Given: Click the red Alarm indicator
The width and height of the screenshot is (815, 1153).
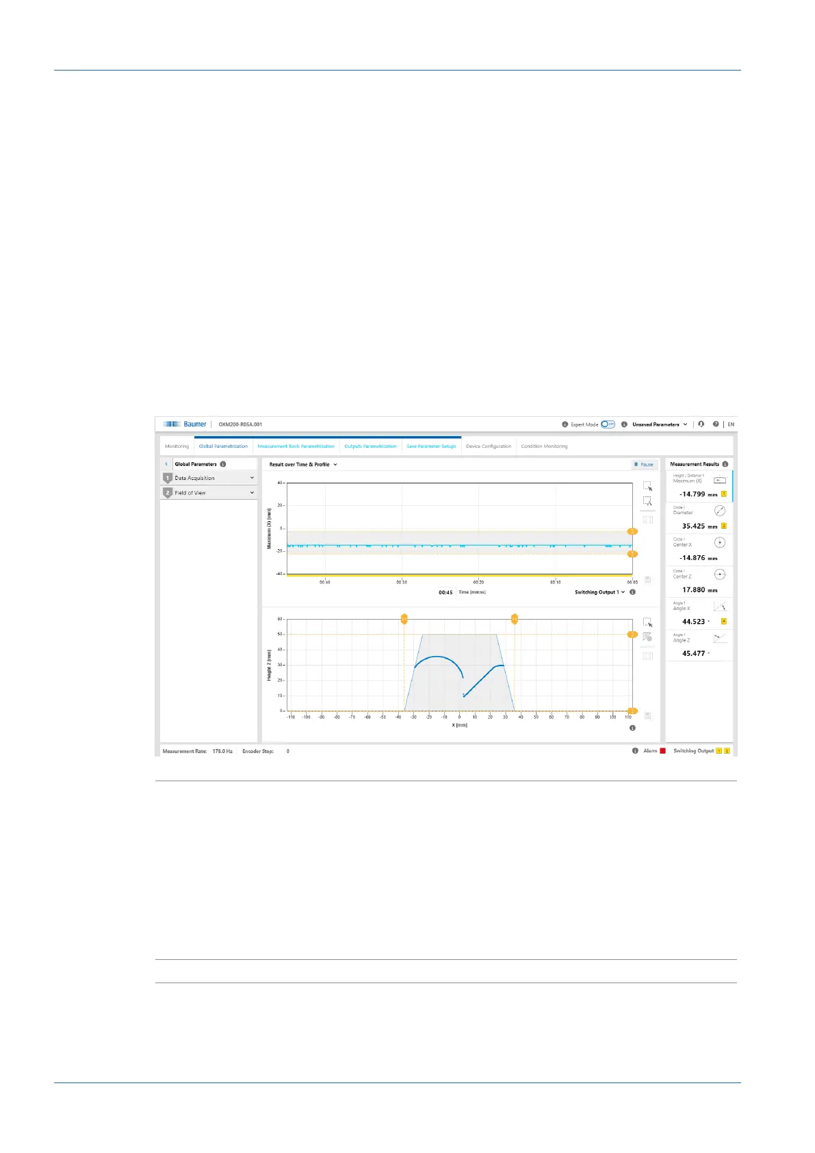Looking at the screenshot, I should 662,751.
